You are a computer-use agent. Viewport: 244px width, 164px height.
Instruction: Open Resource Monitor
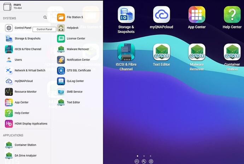21,92
